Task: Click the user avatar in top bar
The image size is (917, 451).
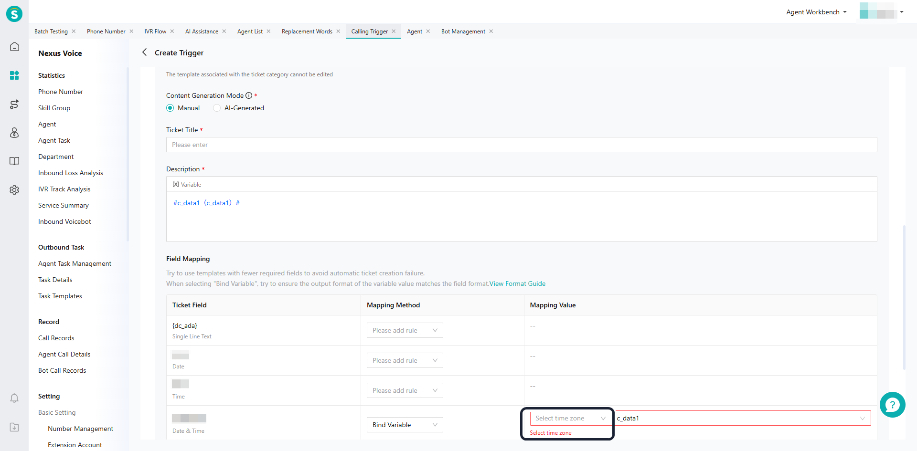Action: point(878,11)
